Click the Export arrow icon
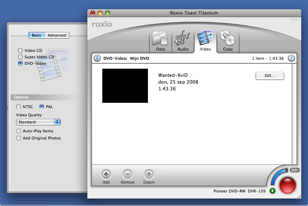Image resolution: width=308 pixels, height=206 pixels. pyautogui.click(x=149, y=174)
